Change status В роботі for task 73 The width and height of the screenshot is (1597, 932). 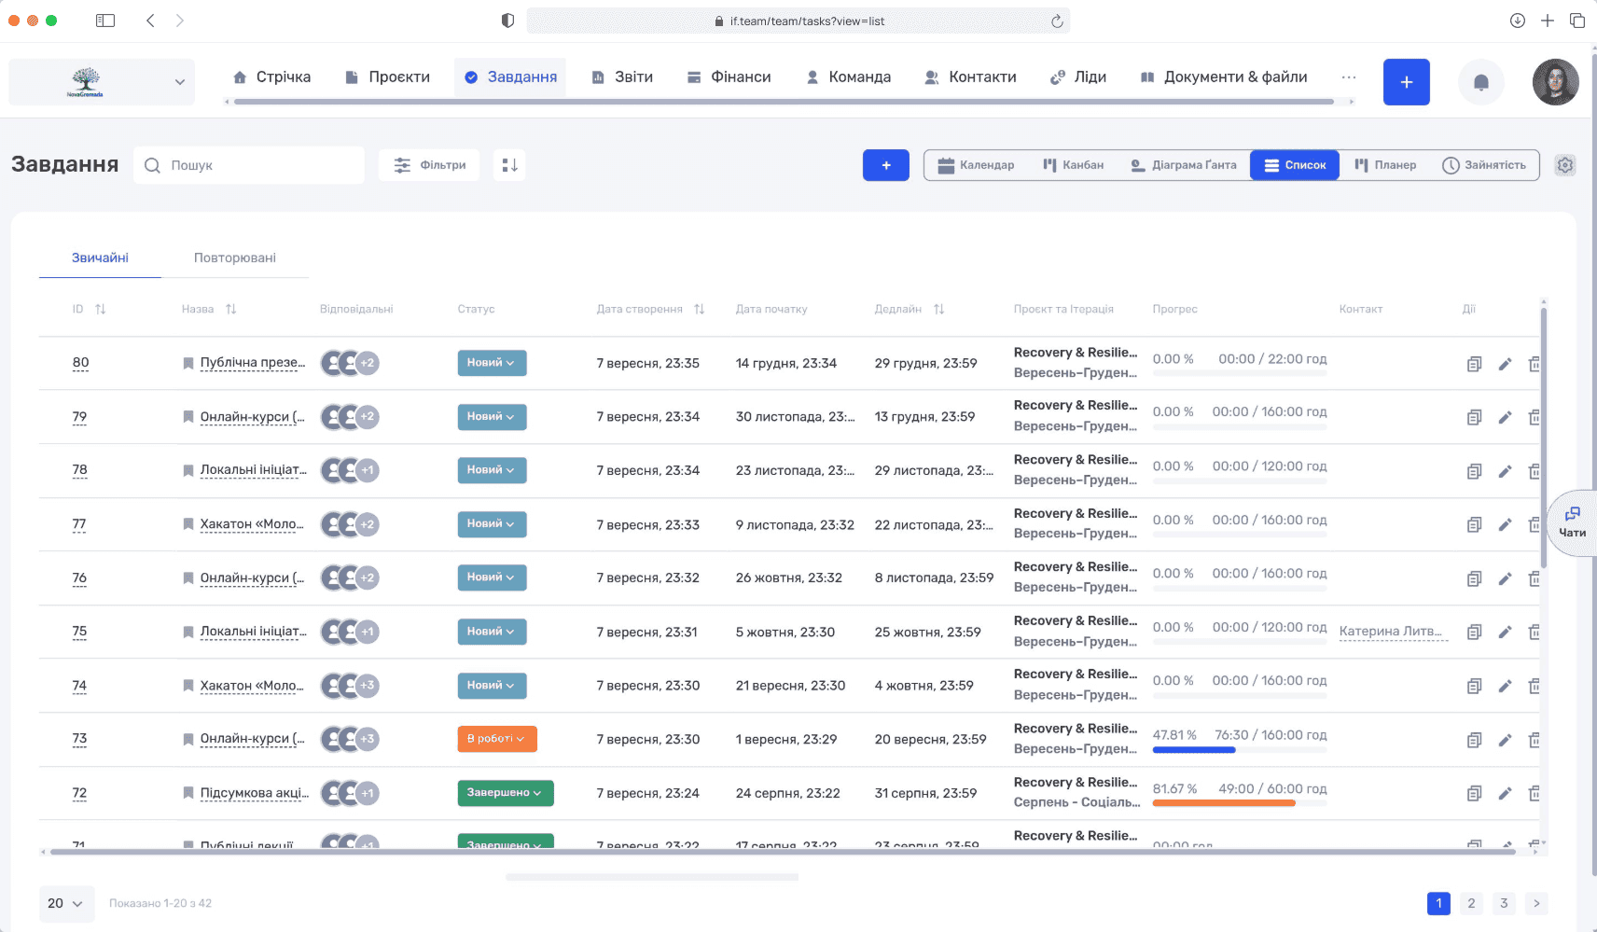click(x=497, y=739)
